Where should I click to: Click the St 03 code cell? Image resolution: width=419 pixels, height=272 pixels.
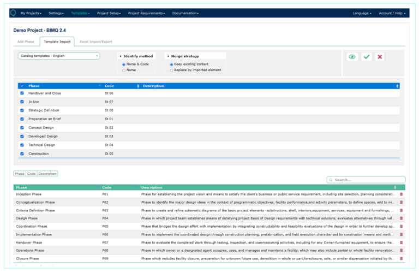point(109,136)
